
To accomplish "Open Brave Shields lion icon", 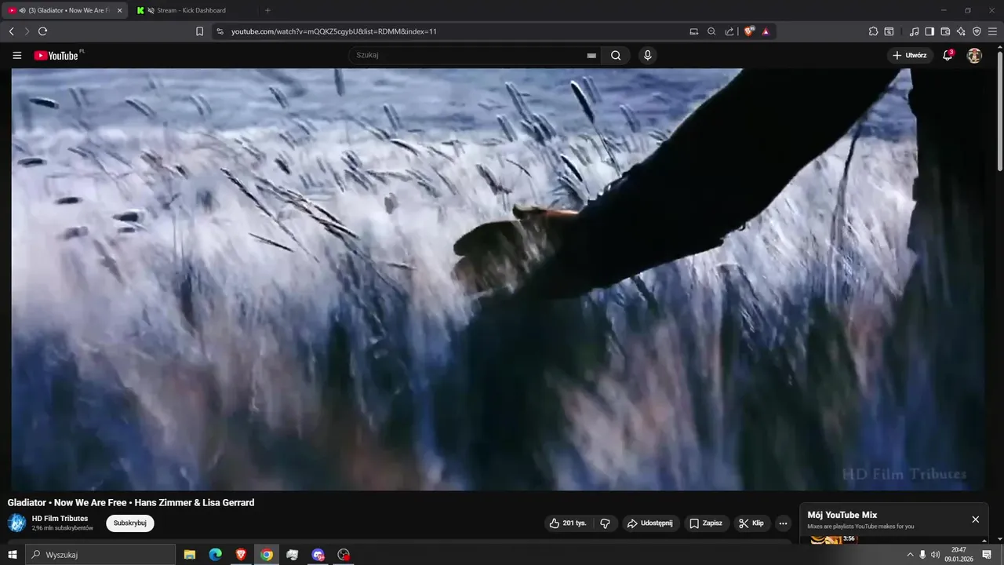I will 749,31.
